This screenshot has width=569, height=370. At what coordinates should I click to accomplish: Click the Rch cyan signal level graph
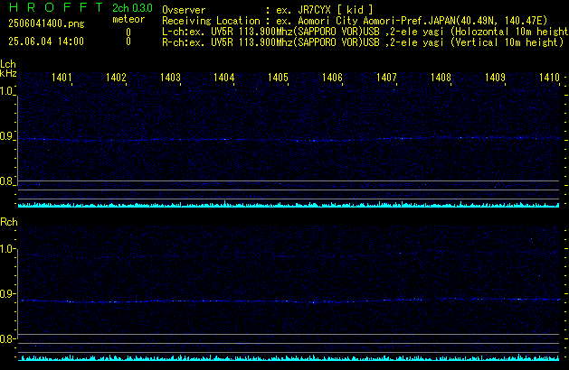[289, 357]
